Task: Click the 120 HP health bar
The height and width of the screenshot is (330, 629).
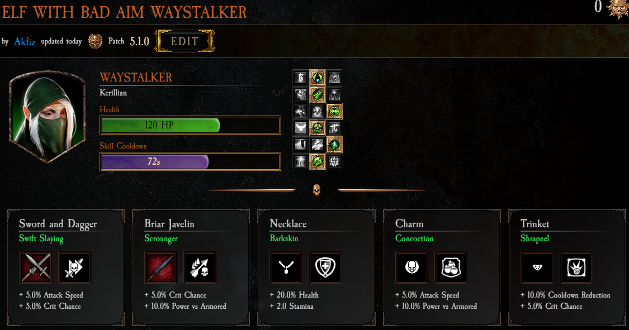Action: click(190, 125)
